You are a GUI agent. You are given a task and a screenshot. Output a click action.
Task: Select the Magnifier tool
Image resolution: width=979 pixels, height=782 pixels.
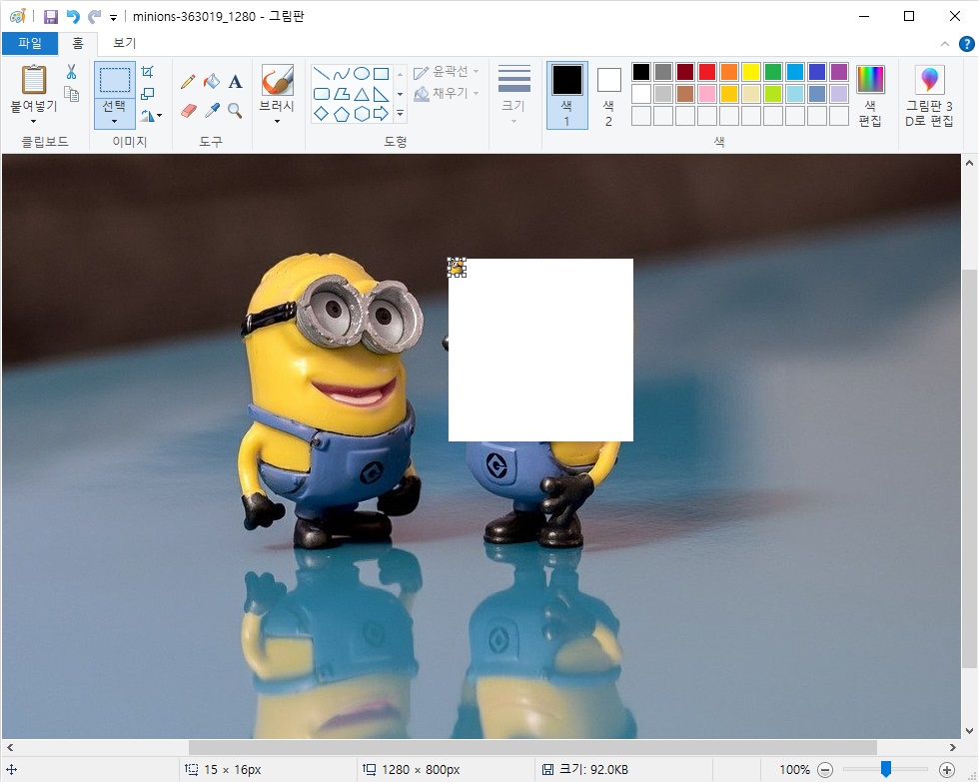tap(235, 111)
